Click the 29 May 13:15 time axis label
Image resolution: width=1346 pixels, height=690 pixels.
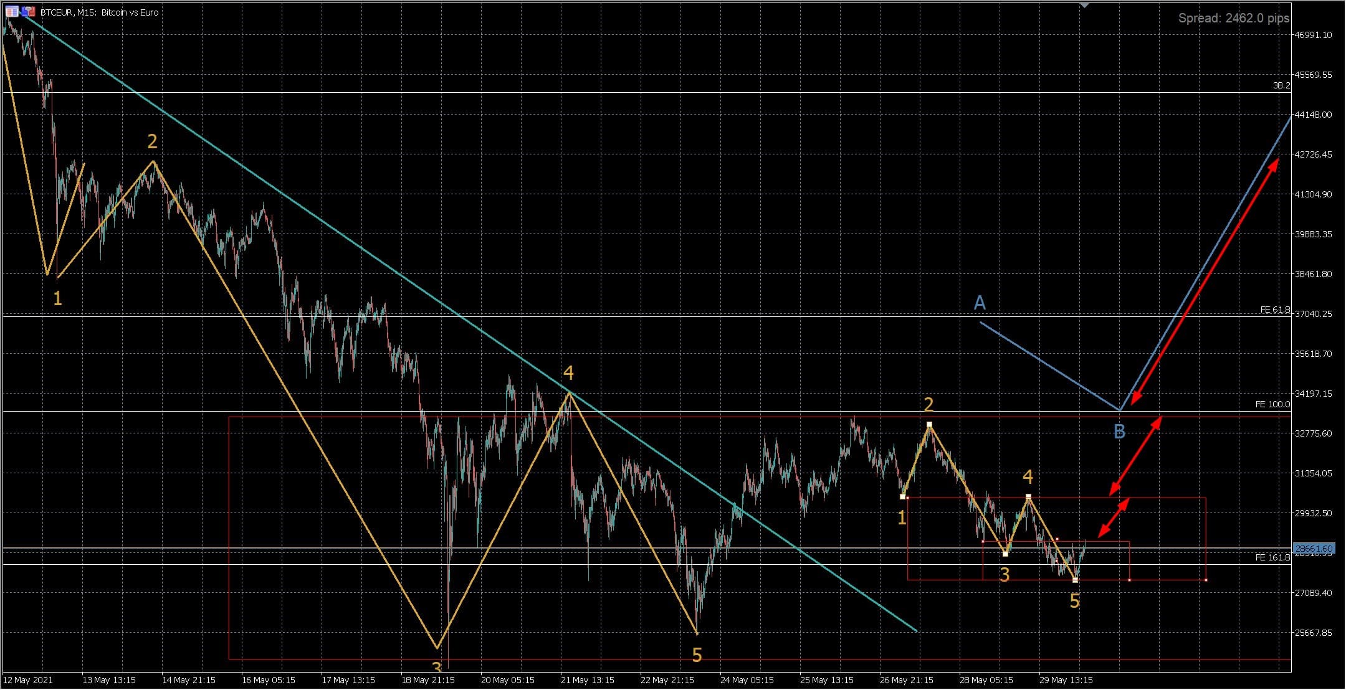click(1066, 680)
